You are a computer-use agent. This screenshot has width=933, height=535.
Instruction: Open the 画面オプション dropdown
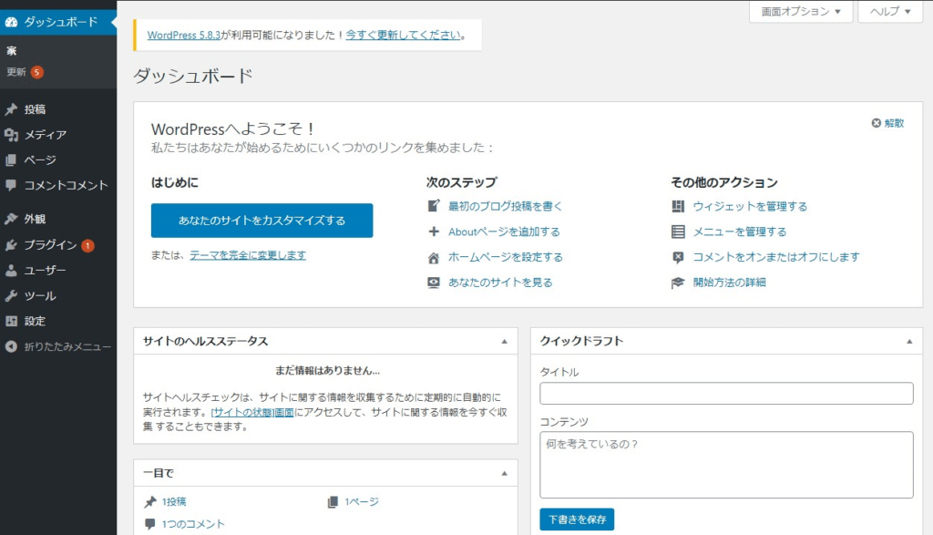(801, 11)
